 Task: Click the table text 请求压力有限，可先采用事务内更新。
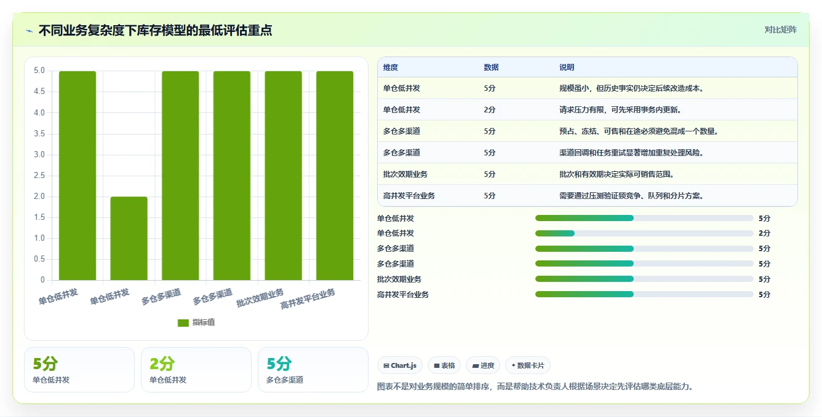620,110
